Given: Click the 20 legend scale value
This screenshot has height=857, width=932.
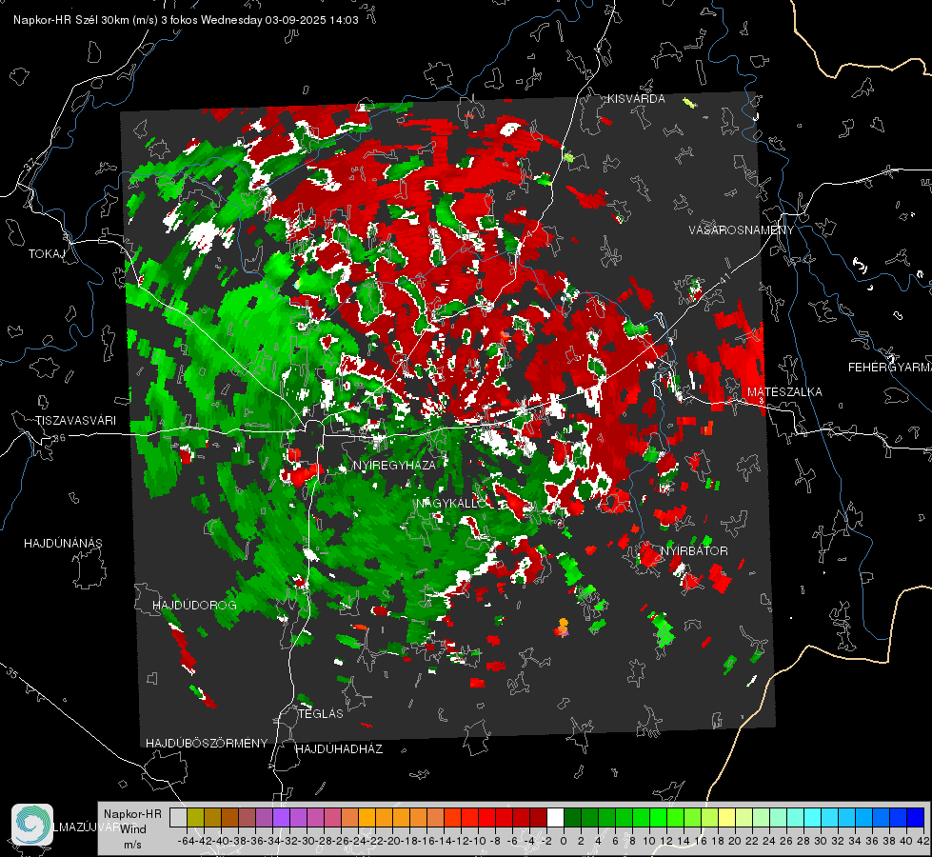Looking at the screenshot, I should point(735,841).
